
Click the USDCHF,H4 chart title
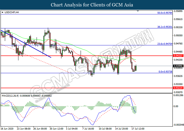(12, 12)
